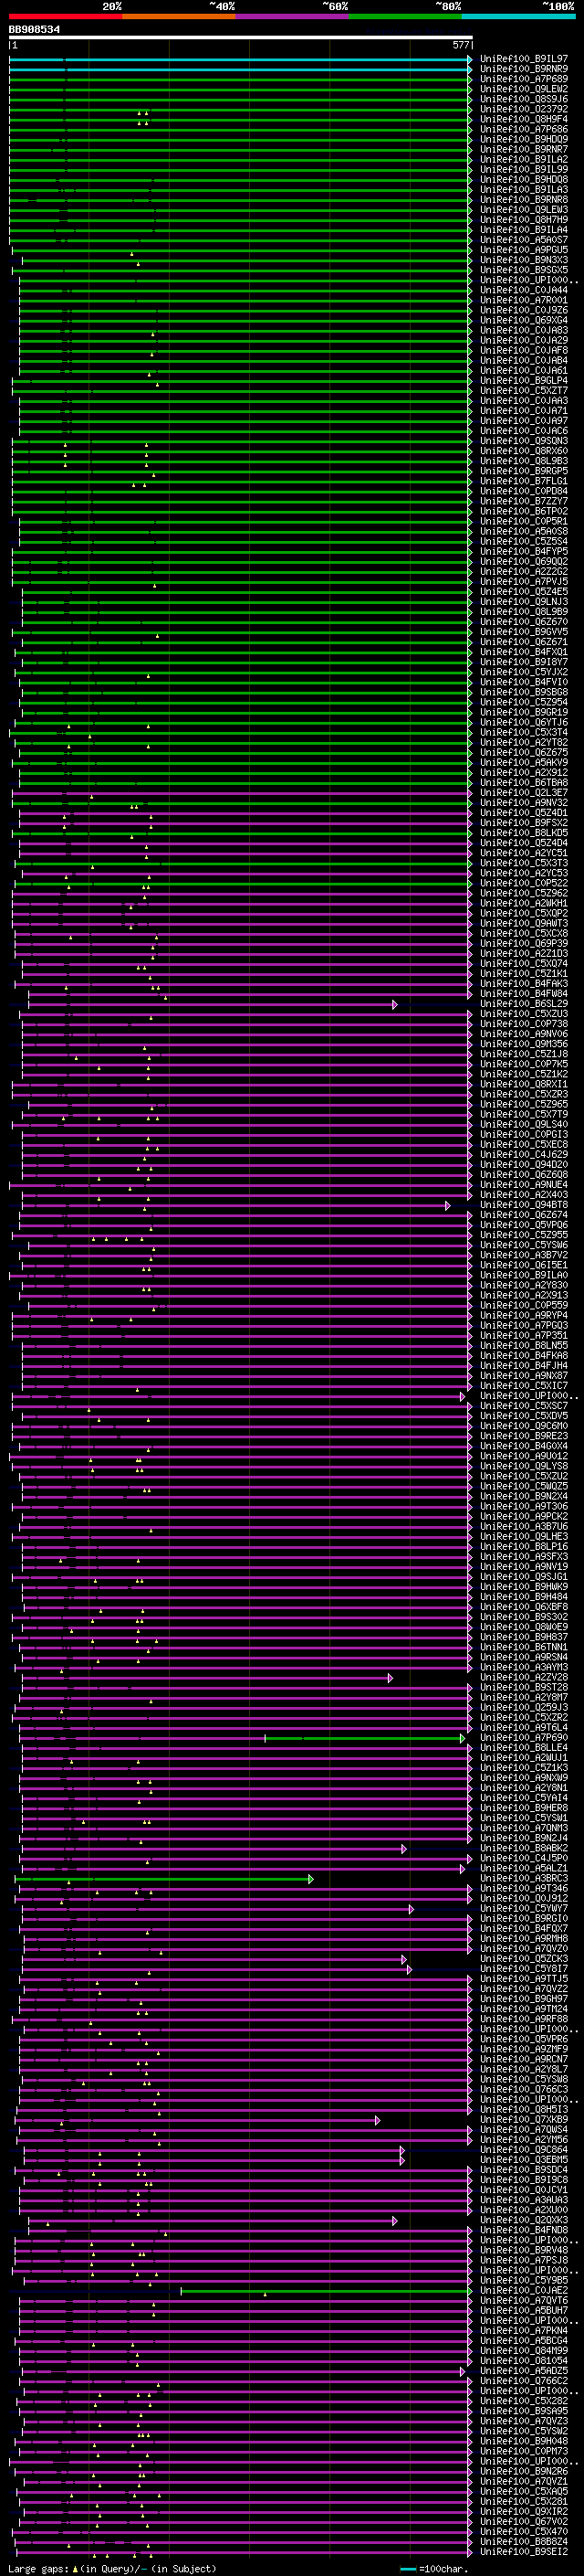This screenshot has width=584, height=2576.
Task: Click UniRef100_C5Y8I7 label
Action: click(524, 1969)
